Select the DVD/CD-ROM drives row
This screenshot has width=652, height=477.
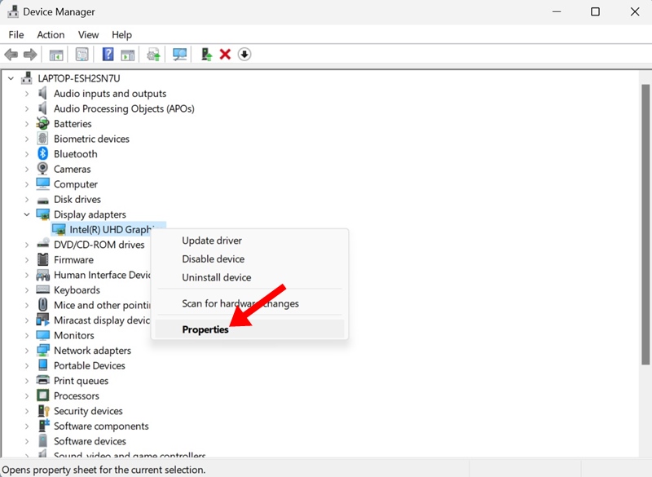[x=99, y=245]
